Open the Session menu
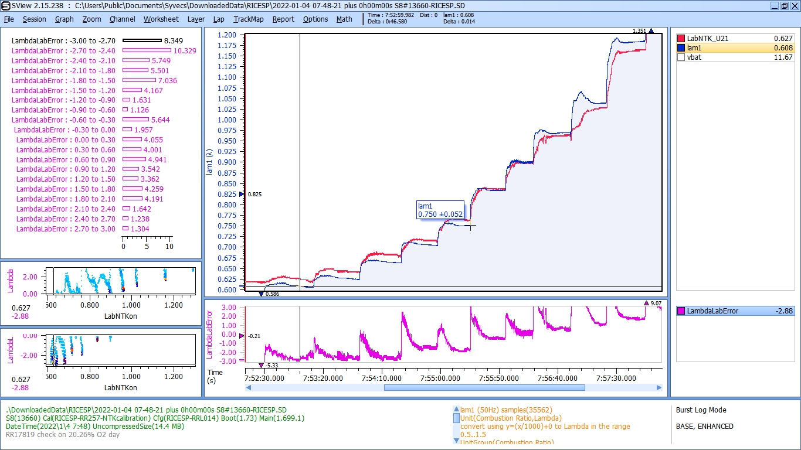The width and height of the screenshot is (801, 450). [x=35, y=19]
